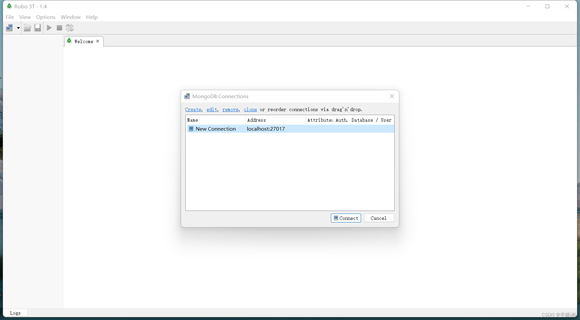Click the MongoDB Connections dialog title icon
This screenshot has height=320, width=580.
click(187, 96)
